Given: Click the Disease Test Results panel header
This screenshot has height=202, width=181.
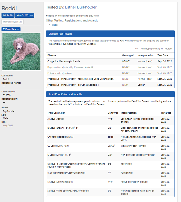Looking at the screenshot, I should coord(110,34).
